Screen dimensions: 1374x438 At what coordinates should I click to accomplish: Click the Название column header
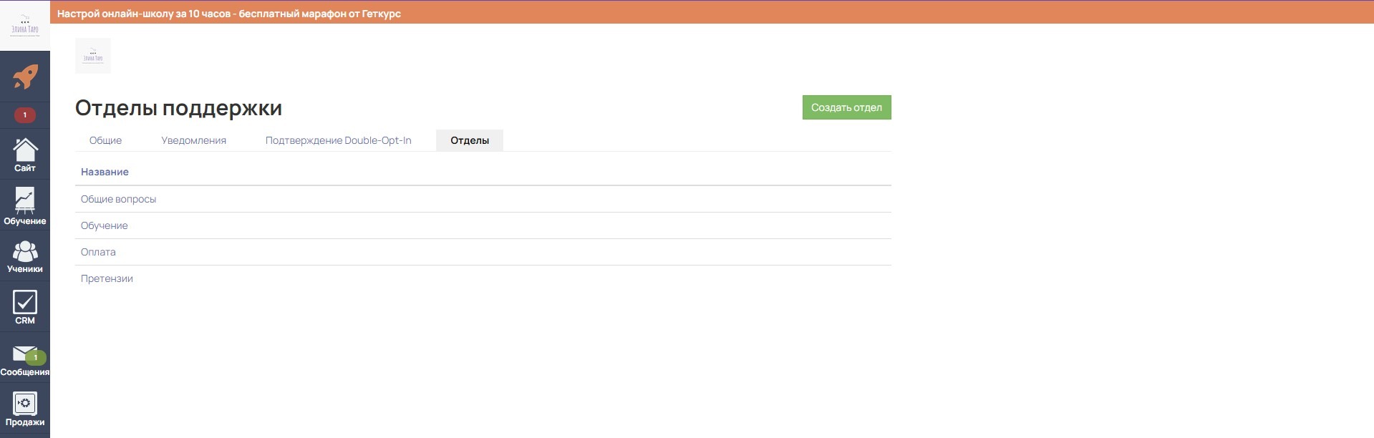(105, 172)
